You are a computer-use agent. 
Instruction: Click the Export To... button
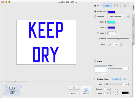coord(86,90)
